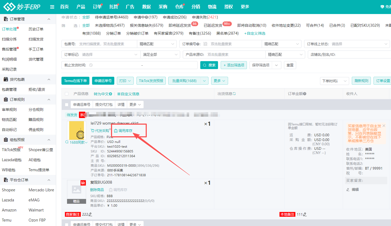This screenshot has height=226, width=391.
Task: Click the Temu在线下单 button
Action: coord(75,81)
